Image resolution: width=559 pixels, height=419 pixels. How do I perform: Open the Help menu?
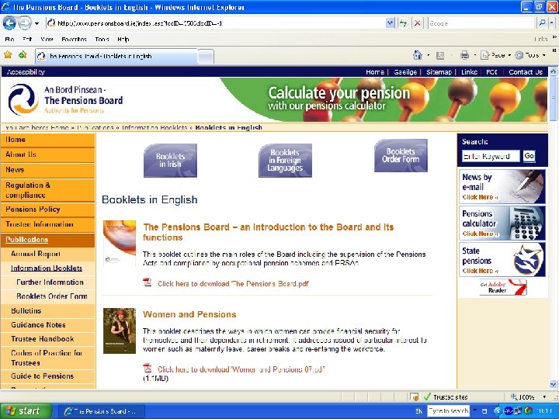[123, 40]
